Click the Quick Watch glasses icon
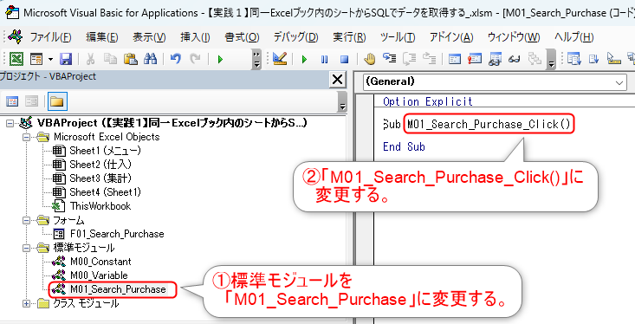Viewport: 635px width, 324px height. 515,60
